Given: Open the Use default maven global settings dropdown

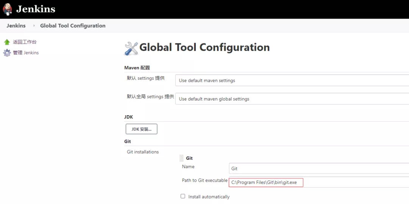Looking at the screenshot, I should pyautogui.click(x=292, y=99).
